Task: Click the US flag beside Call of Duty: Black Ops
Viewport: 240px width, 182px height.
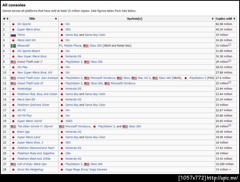Action: coord(13,164)
